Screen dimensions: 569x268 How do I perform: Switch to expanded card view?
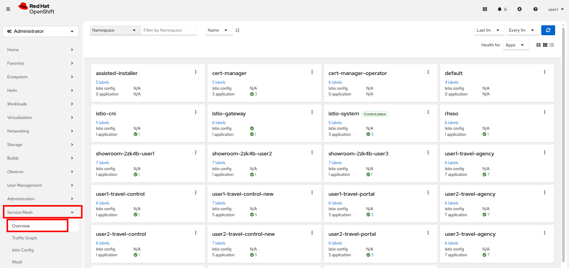coord(539,45)
